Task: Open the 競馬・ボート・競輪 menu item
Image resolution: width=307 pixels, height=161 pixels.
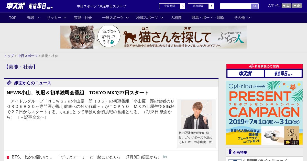Action: pos(208,18)
